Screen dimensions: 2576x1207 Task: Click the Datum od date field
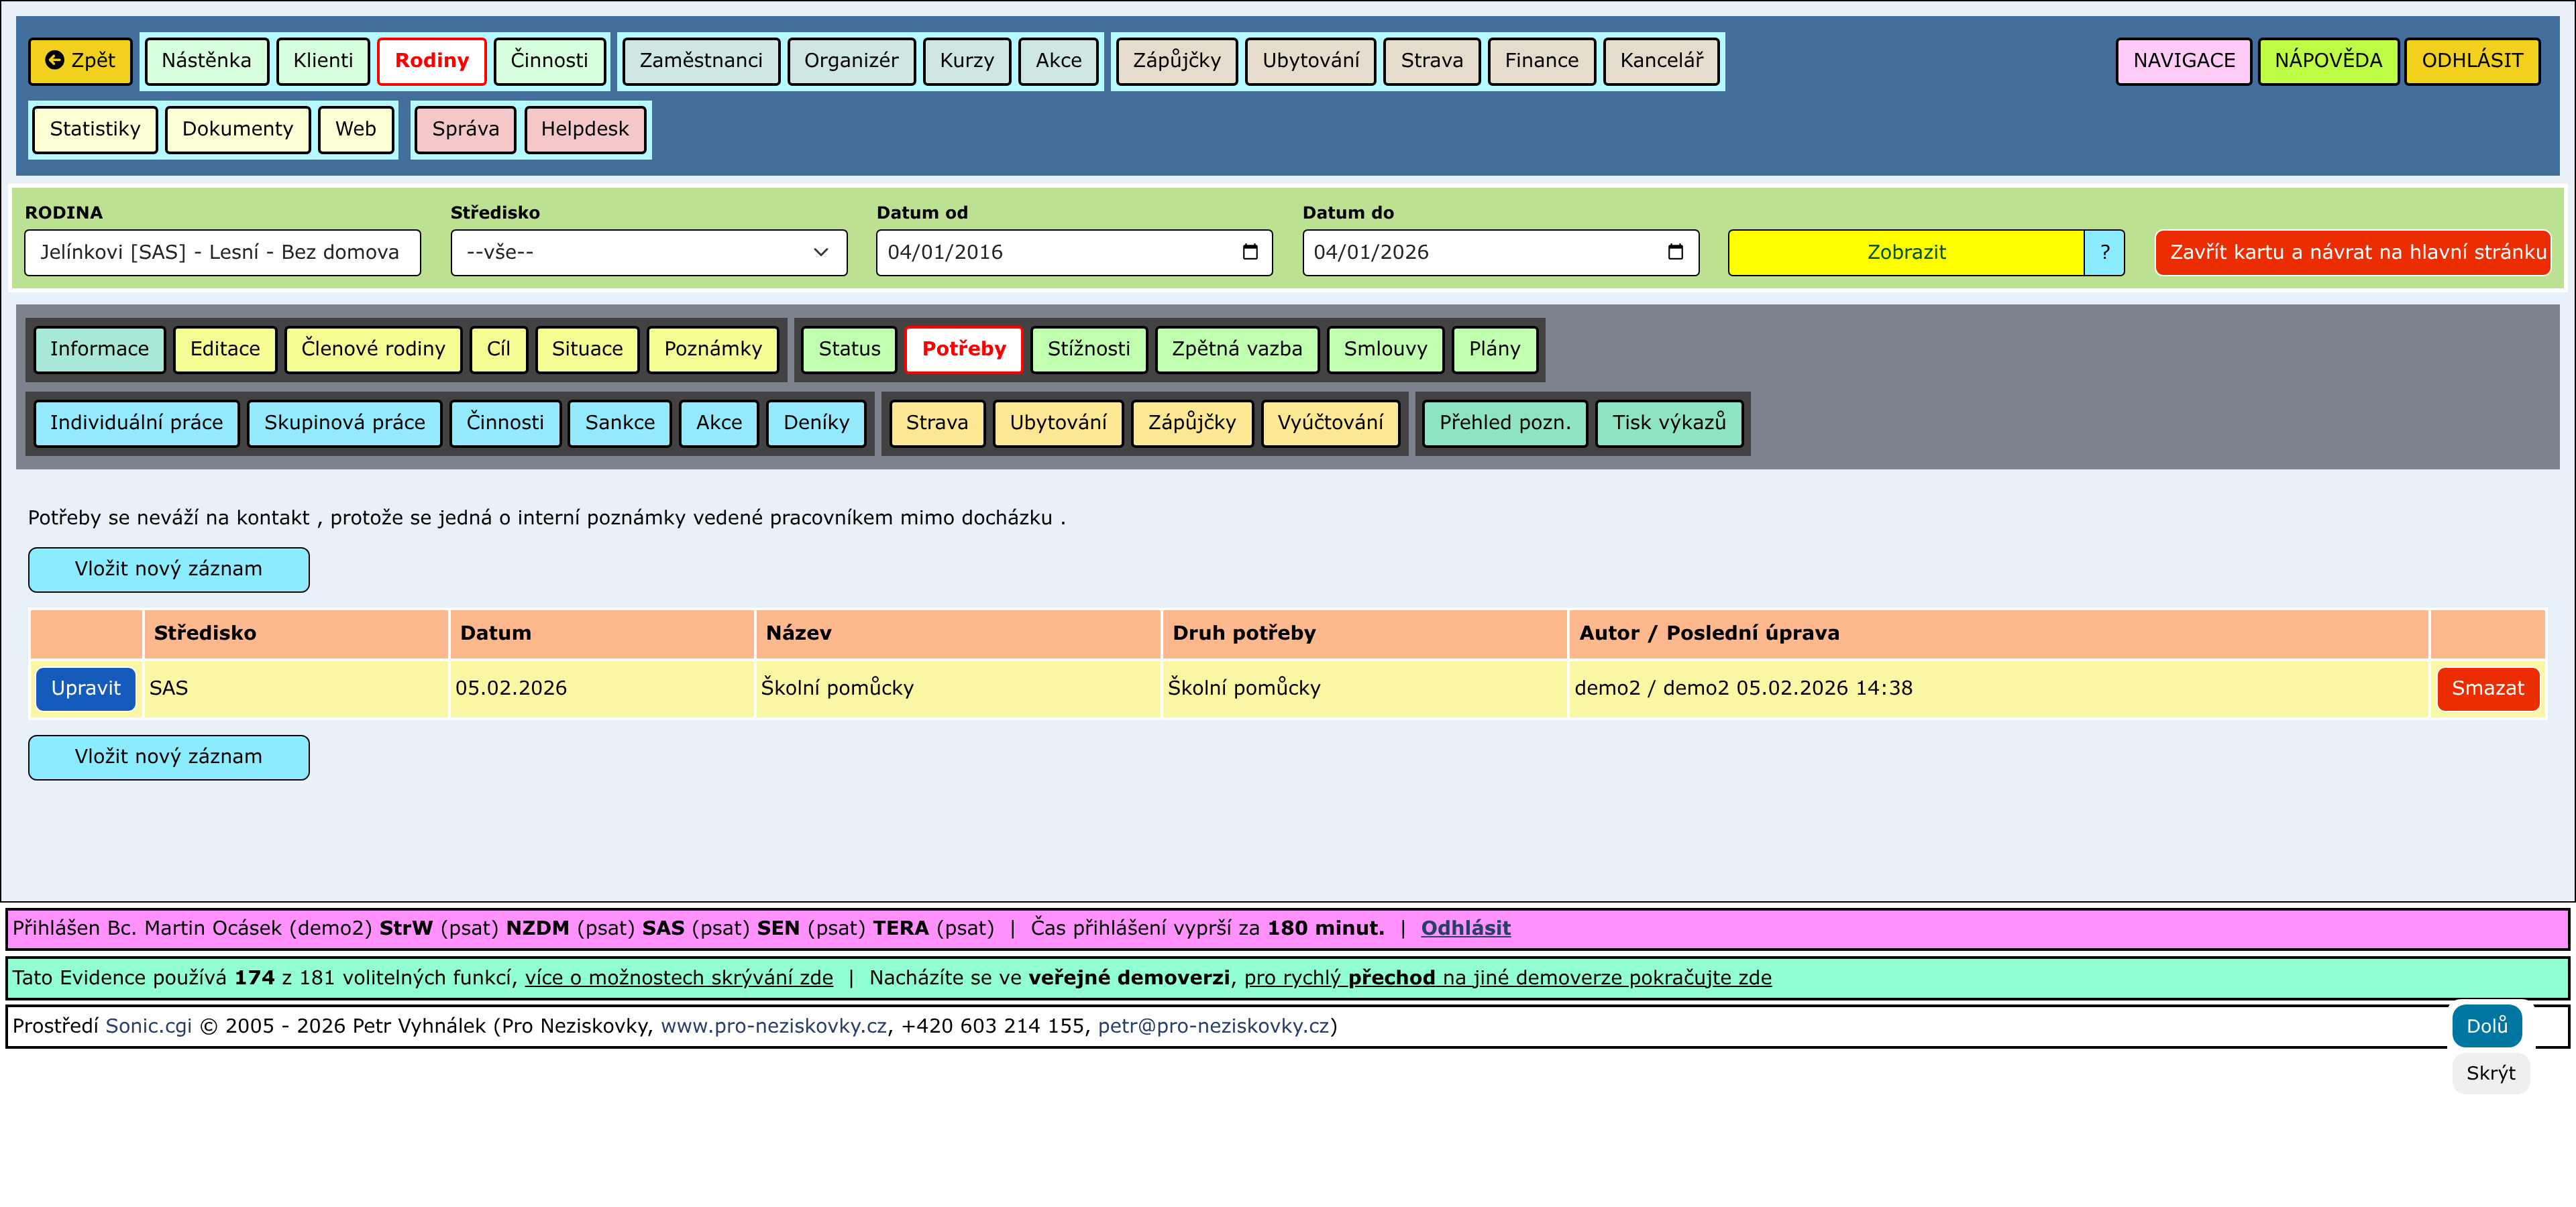tap(1074, 253)
